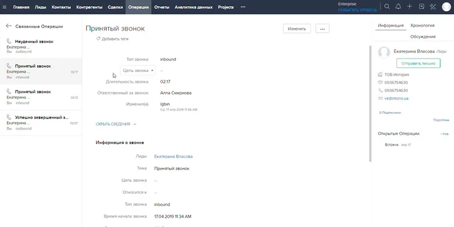Viewport: 454px width, 227px height.
Task: Click Алла Смирнова responsible value
Action: [176, 93]
